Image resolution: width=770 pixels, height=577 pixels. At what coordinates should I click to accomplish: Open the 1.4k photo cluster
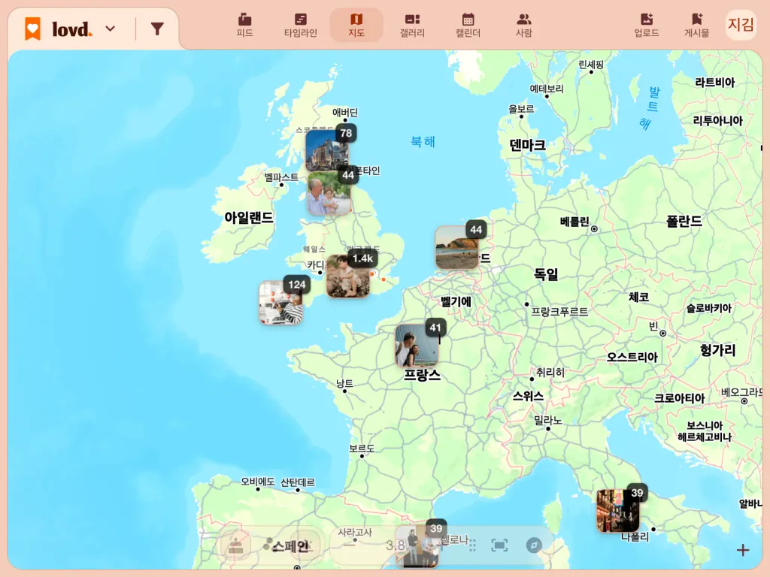point(350,275)
